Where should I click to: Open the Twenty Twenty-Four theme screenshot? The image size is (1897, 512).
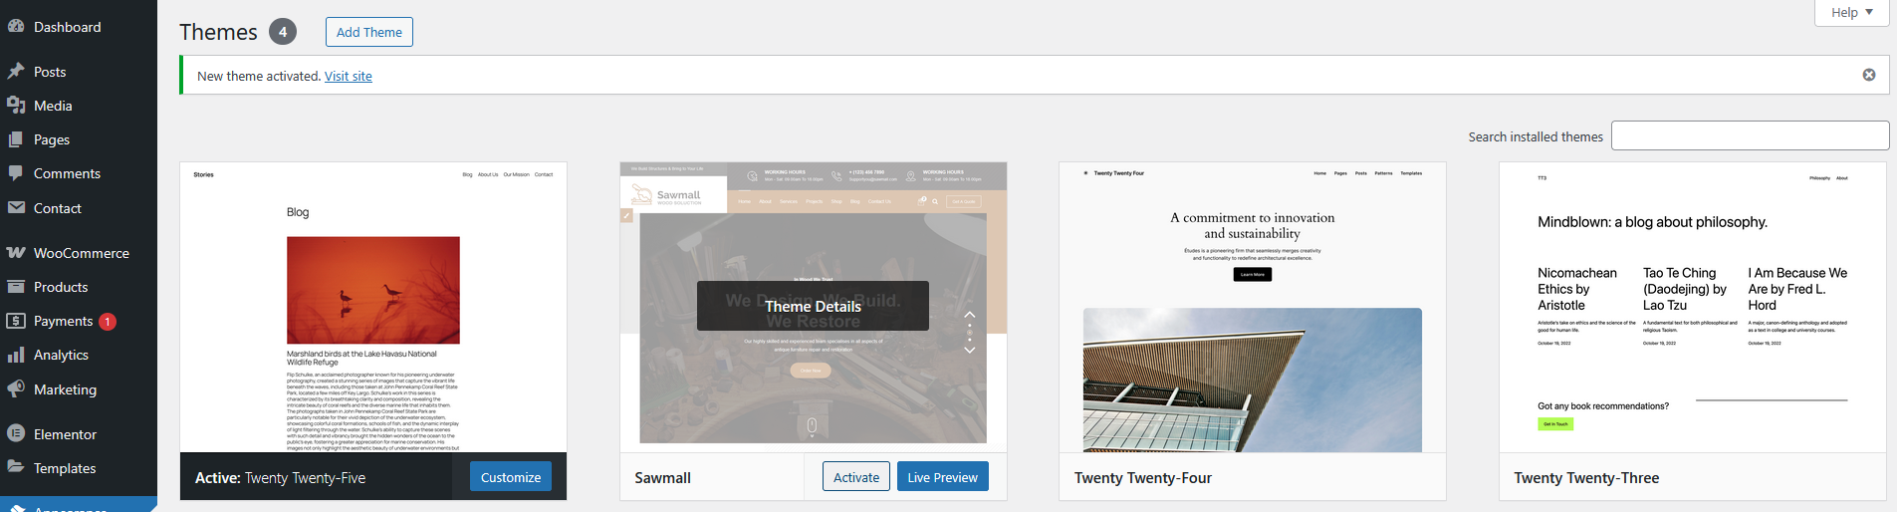[1253, 307]
